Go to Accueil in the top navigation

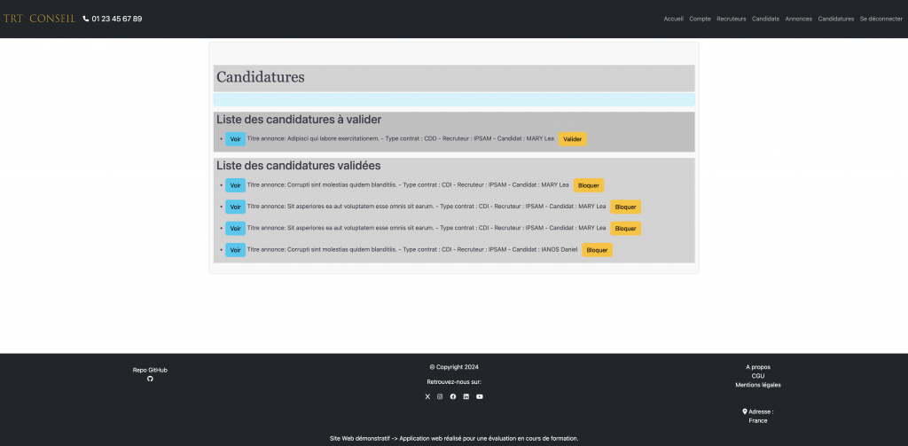[674, 19]
